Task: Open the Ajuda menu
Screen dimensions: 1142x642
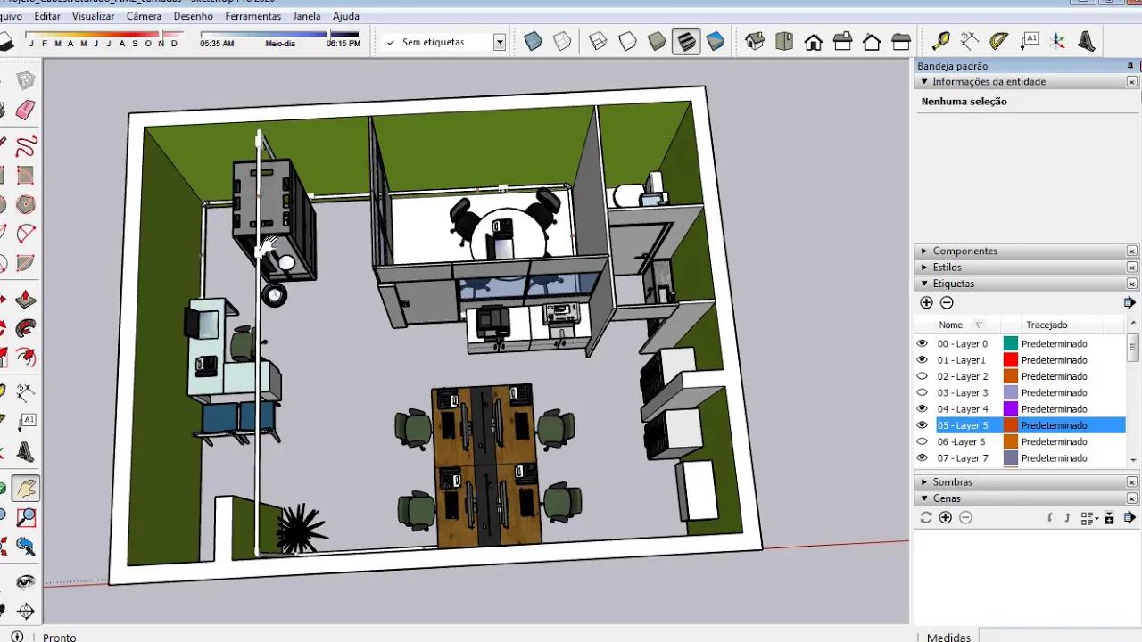Action: [x=346, y=16]
